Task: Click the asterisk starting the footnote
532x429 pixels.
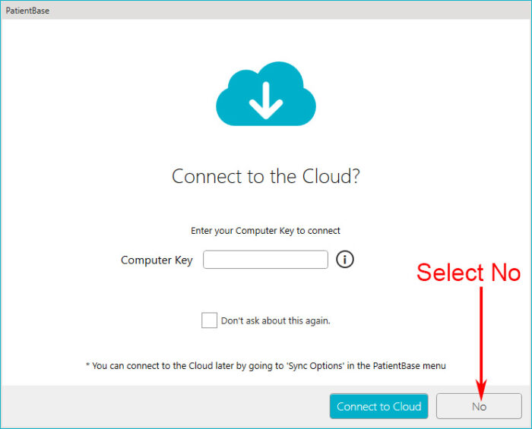Action: click(88, 365)
